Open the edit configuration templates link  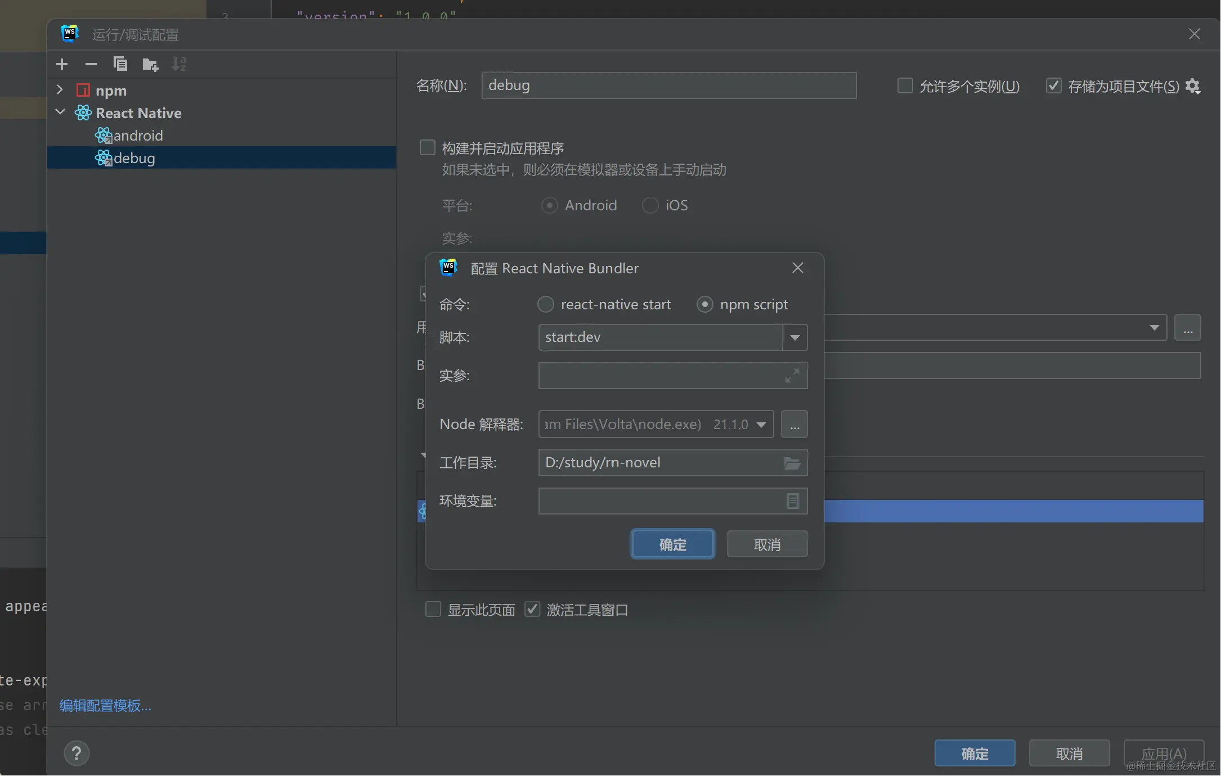pyautogui.click(x=105, y=705)
